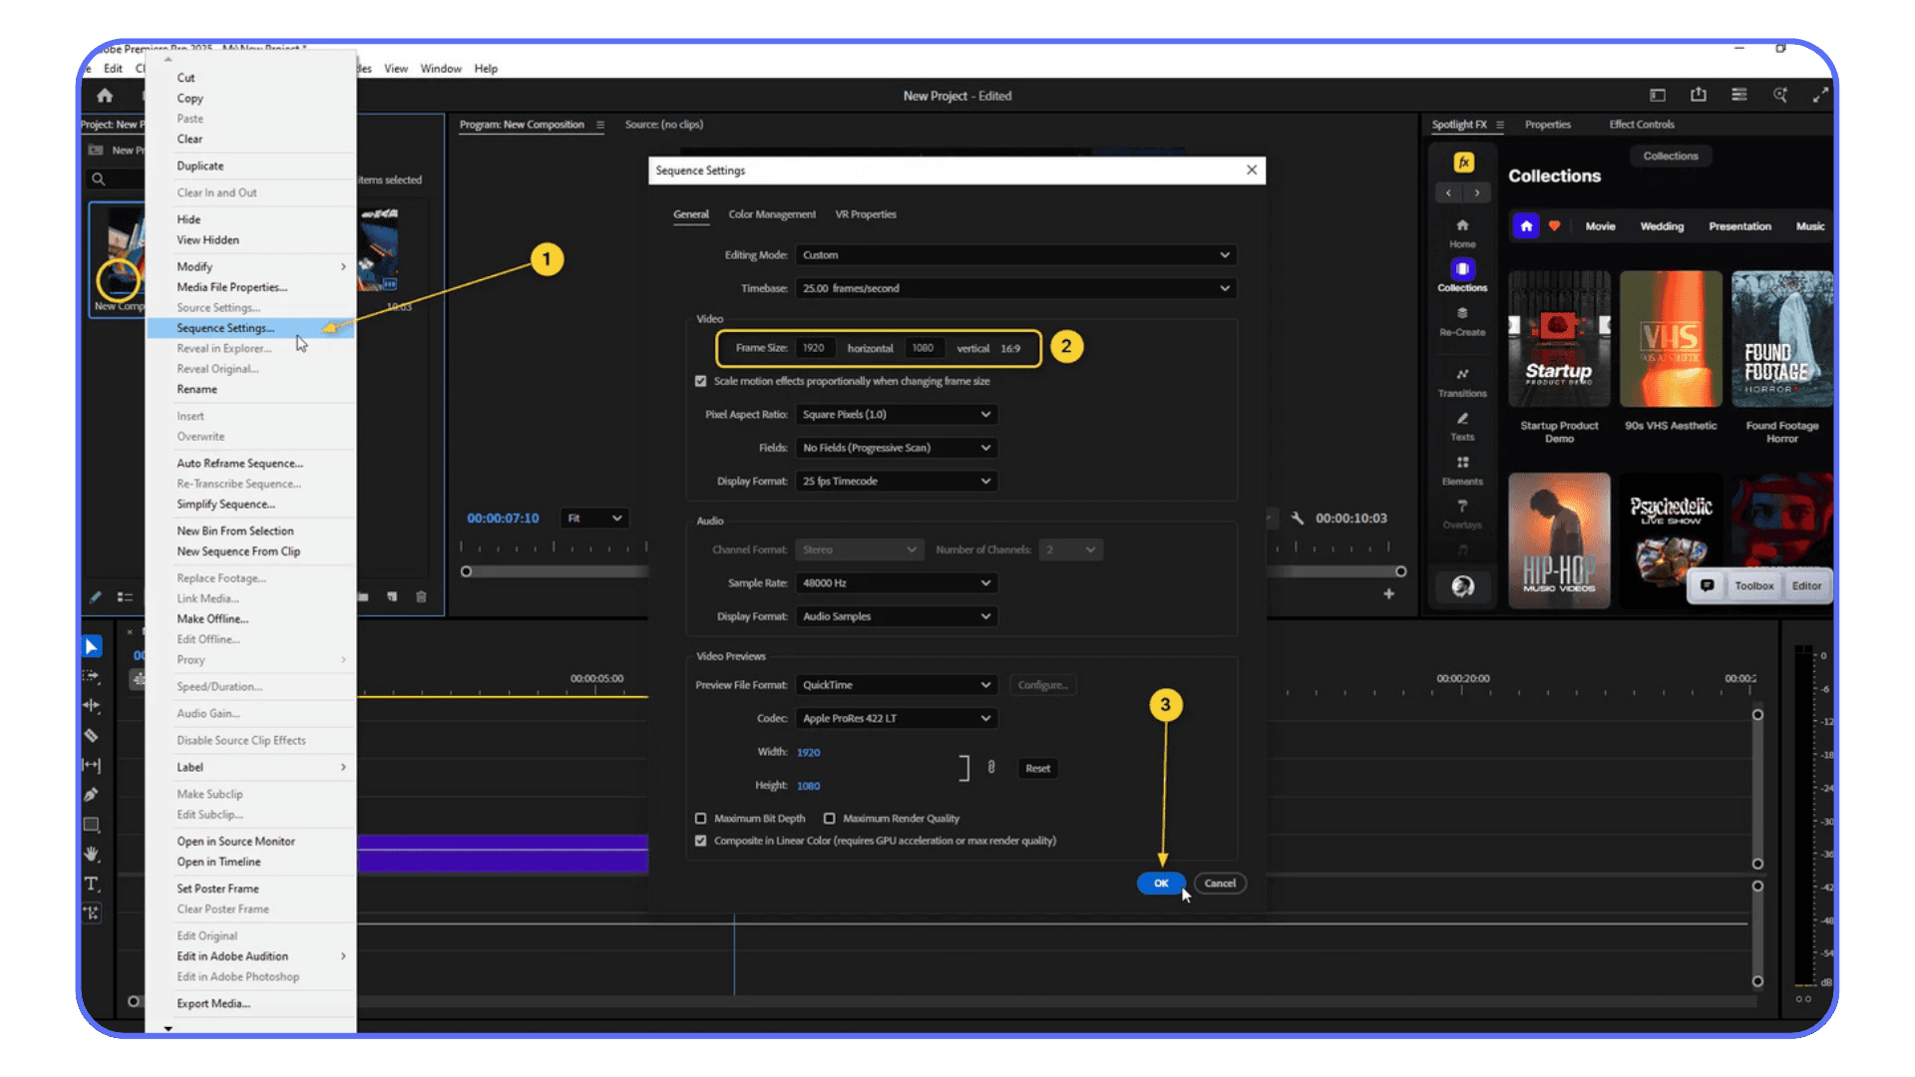1915x1077 pixels.
Task: Expand the Timebase dropdown
Action: click(1015, 288)
